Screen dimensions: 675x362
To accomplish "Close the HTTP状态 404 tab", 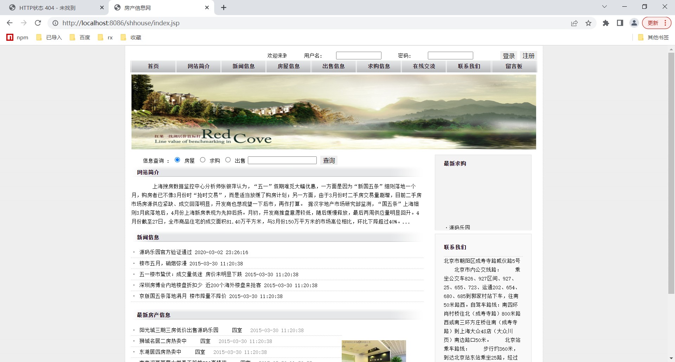I will pos(102,7).
